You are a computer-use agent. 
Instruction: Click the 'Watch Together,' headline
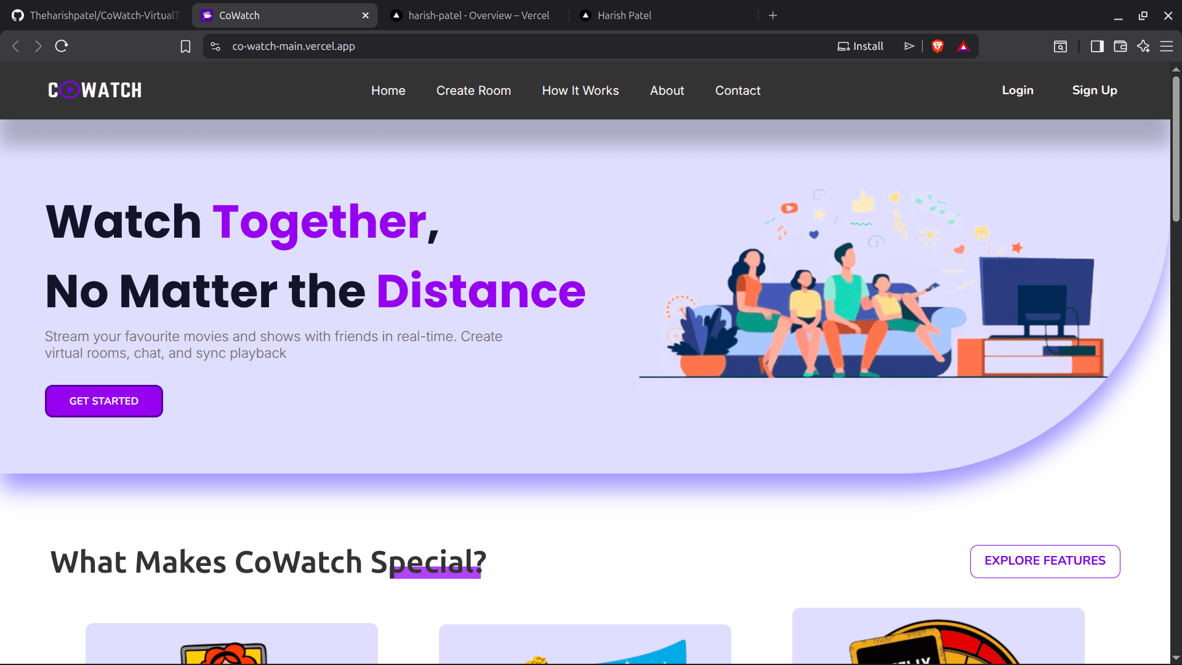click(x=243, y=222)
